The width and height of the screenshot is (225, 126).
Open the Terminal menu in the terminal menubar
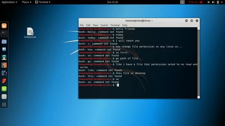pyautogui.click(x=115, y=25)
